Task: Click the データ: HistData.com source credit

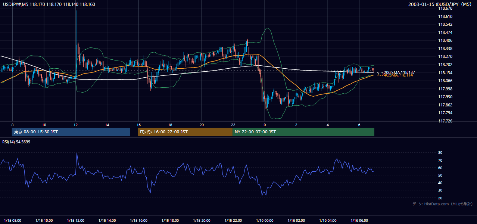Action: tap(442, 204)
